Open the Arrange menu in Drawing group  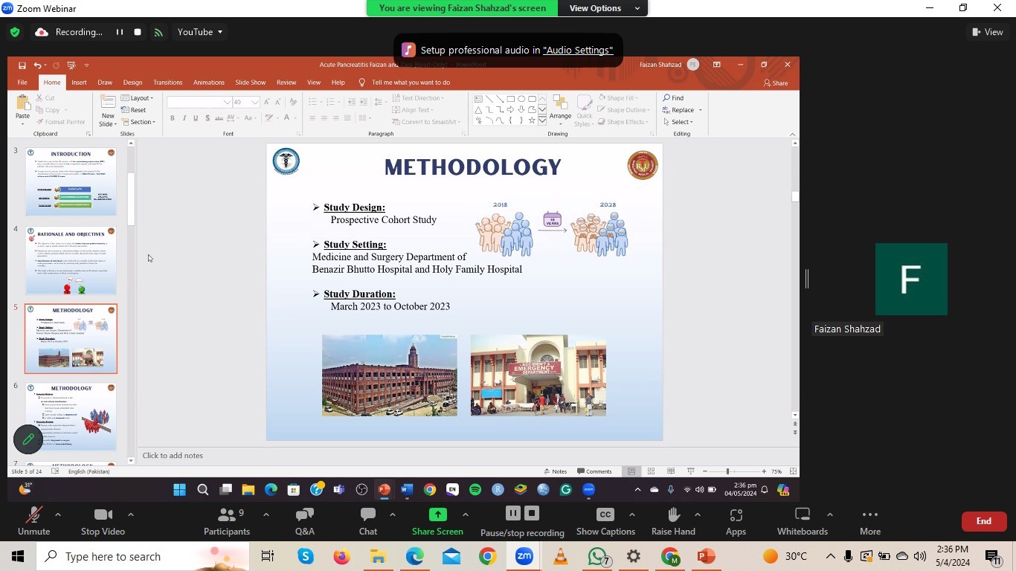pyautogui.click(x=560, y=109)
